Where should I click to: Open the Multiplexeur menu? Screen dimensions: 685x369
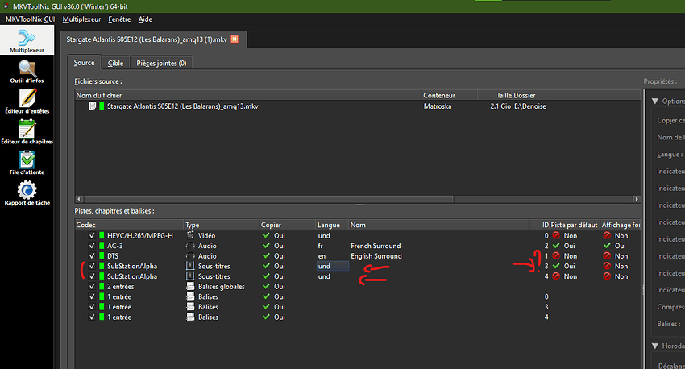click(81, 19)
